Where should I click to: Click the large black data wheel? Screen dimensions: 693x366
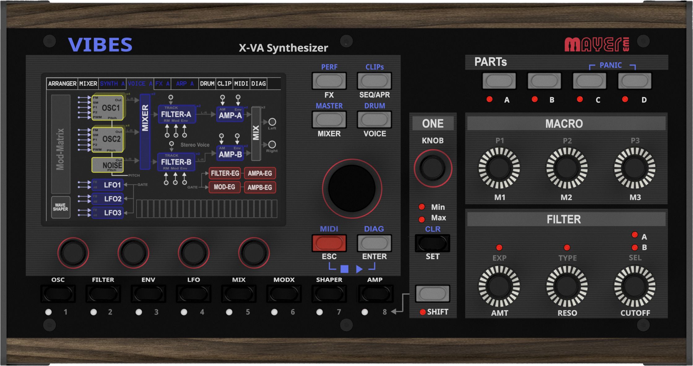coord(352,188)
